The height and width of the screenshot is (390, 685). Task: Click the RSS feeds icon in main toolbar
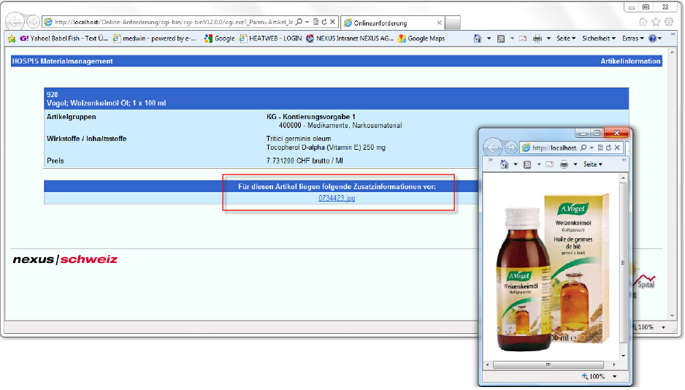click(x=501, y=38)
